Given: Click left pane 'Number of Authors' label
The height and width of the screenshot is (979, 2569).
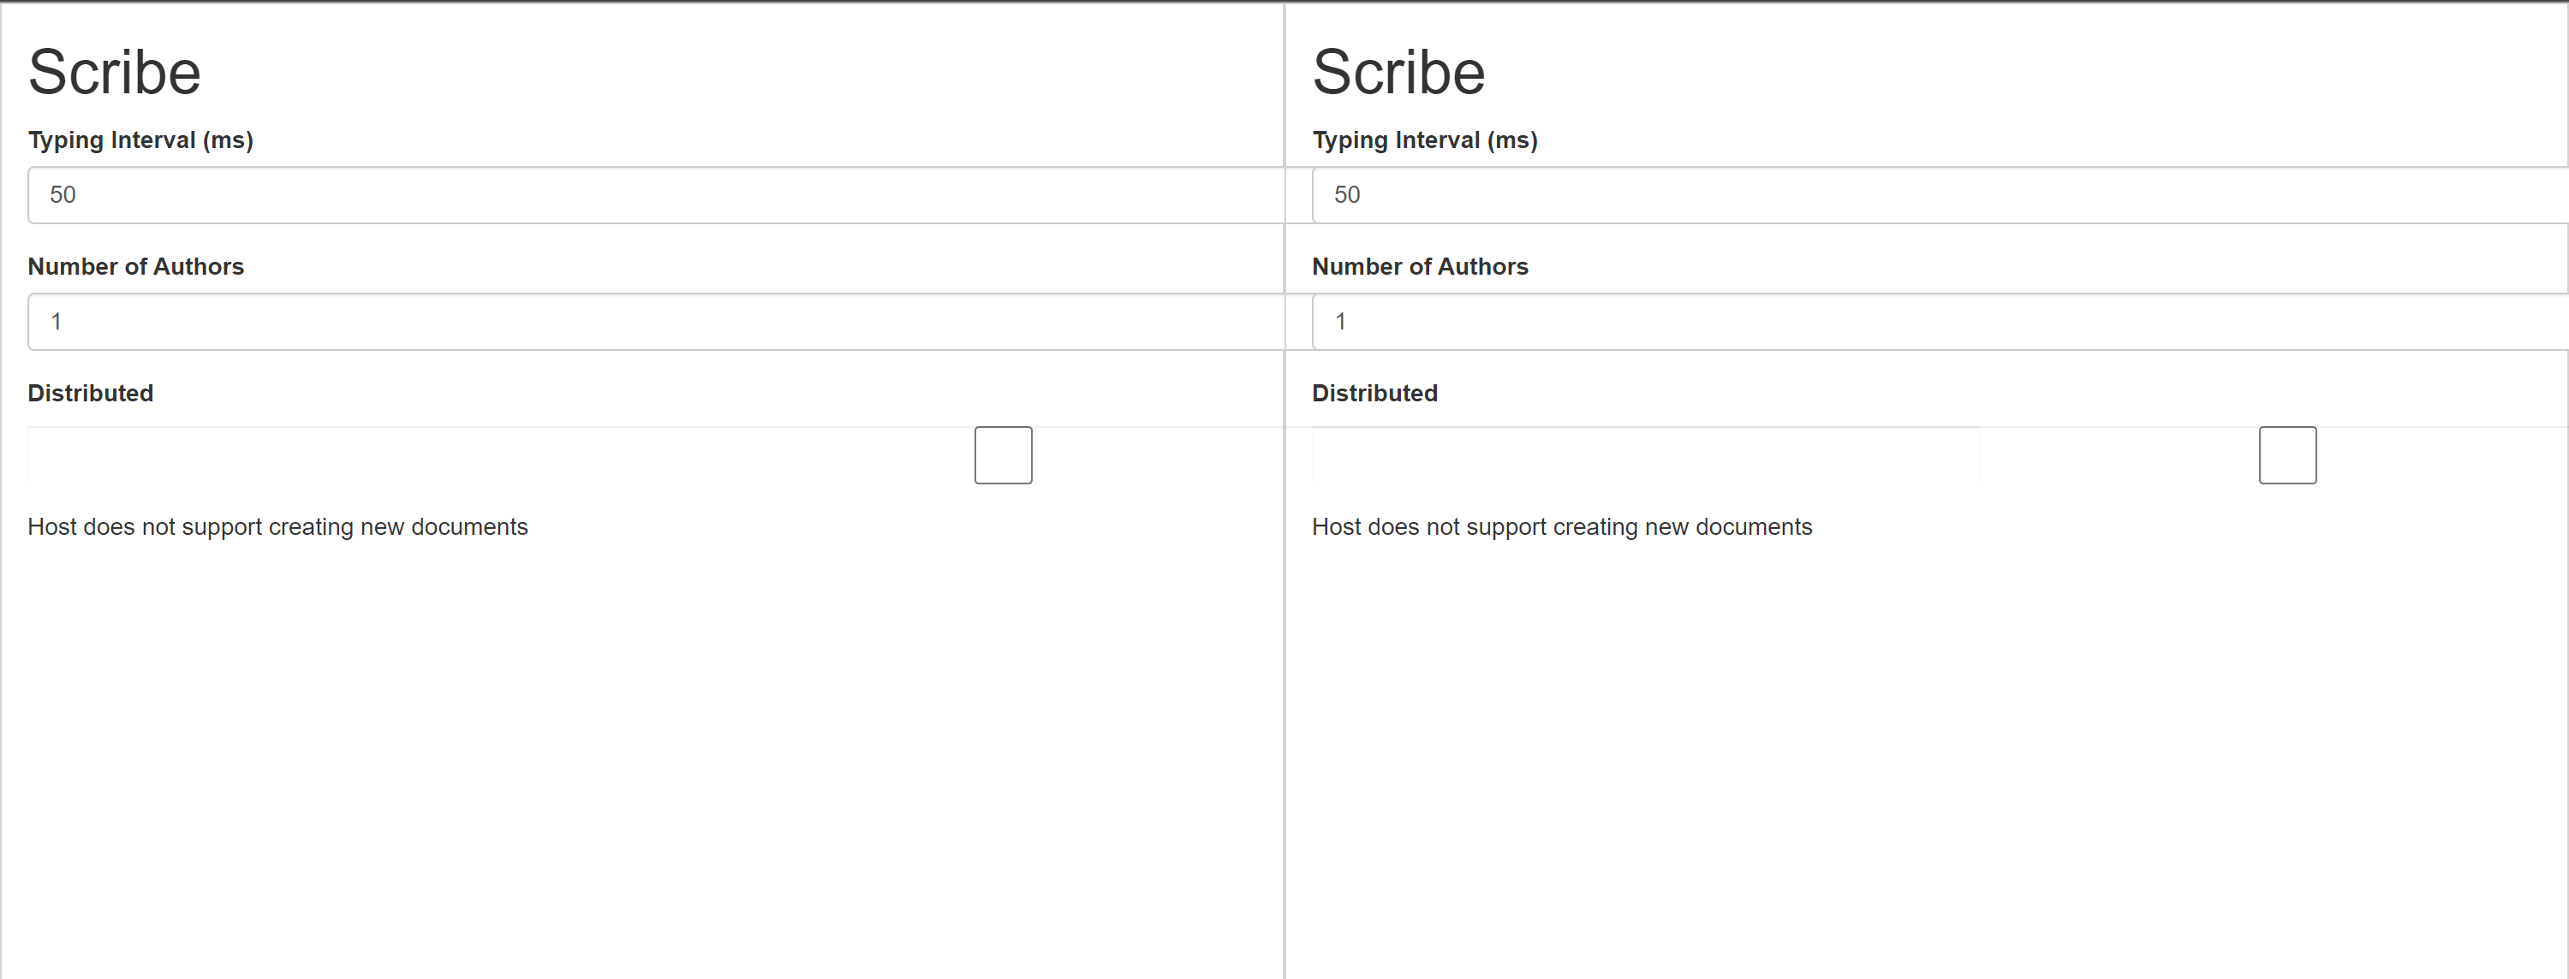Looking at the screenshot, I should (x=135, y=267).
